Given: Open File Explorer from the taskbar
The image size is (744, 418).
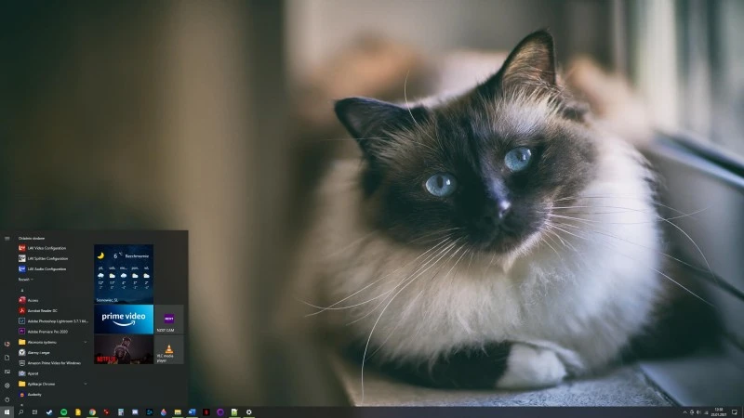Looking at the screenshot, I should point(178,412).
